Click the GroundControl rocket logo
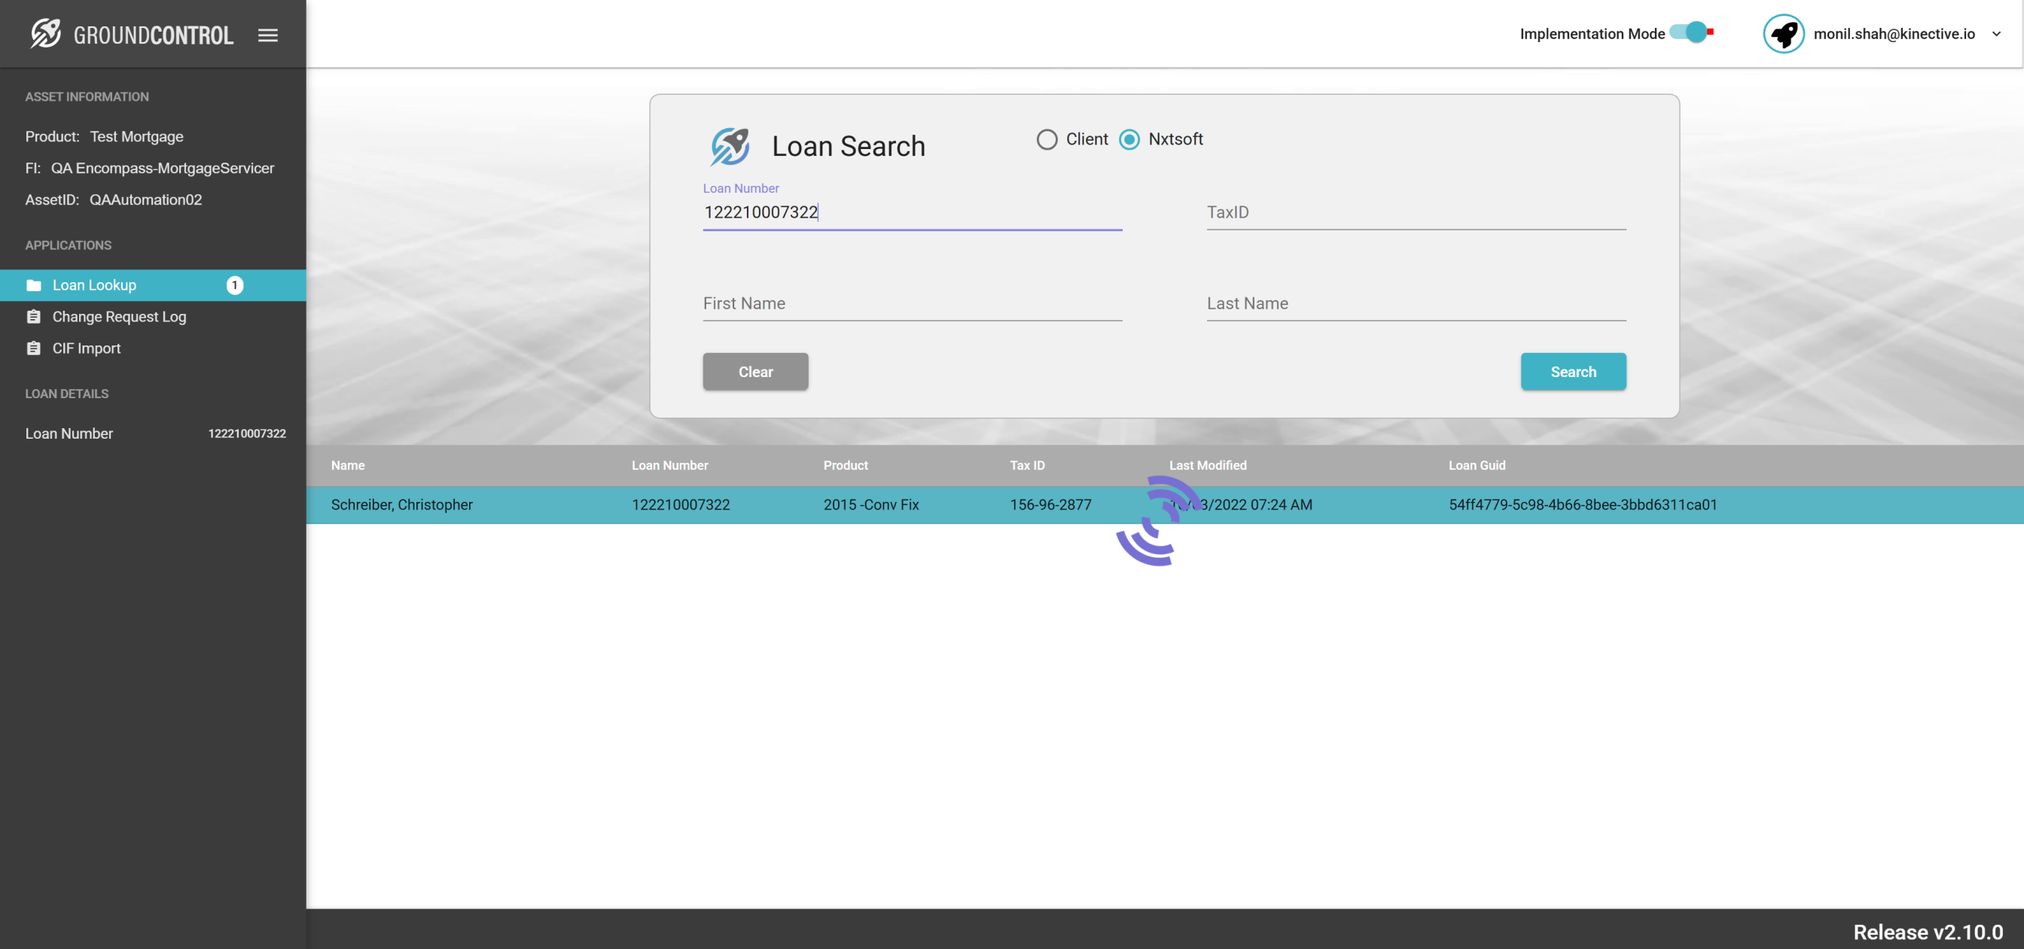 coord(46,34)
